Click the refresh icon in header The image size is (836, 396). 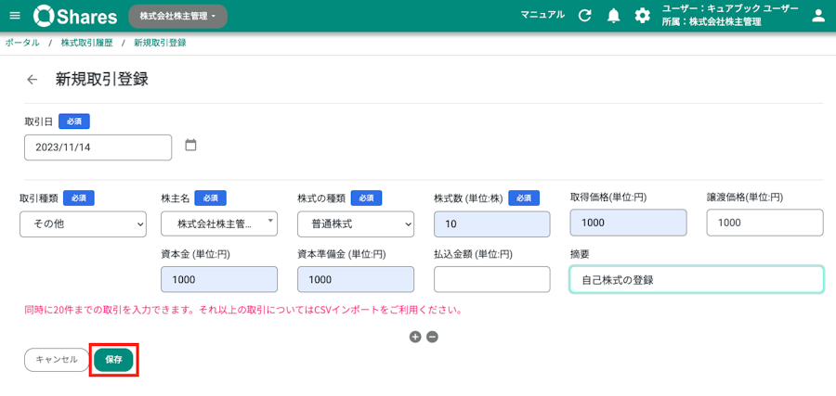click(x=585, y=16)
